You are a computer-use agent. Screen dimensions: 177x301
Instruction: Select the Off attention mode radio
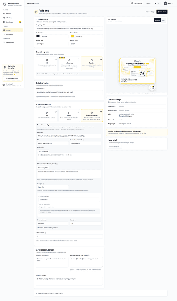coord(56,112)
